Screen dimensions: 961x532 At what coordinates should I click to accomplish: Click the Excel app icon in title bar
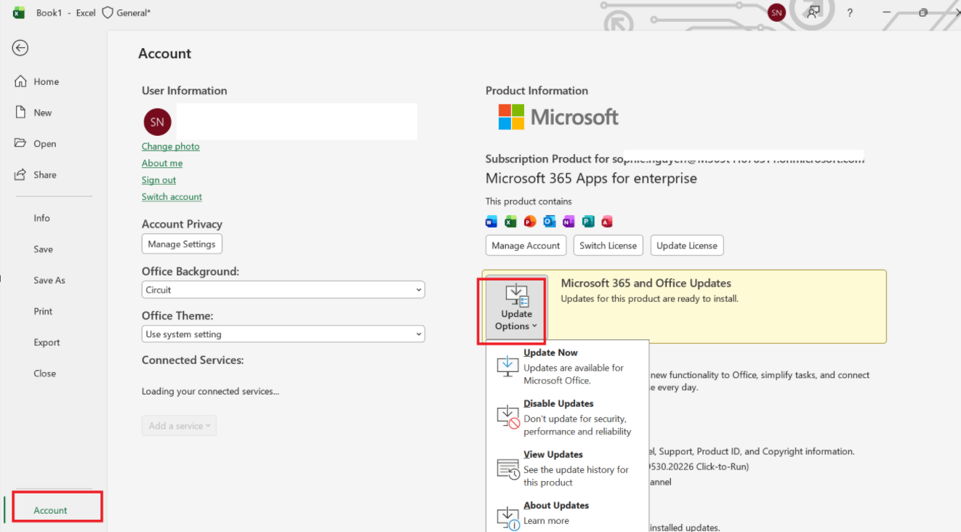pos(19,12)
